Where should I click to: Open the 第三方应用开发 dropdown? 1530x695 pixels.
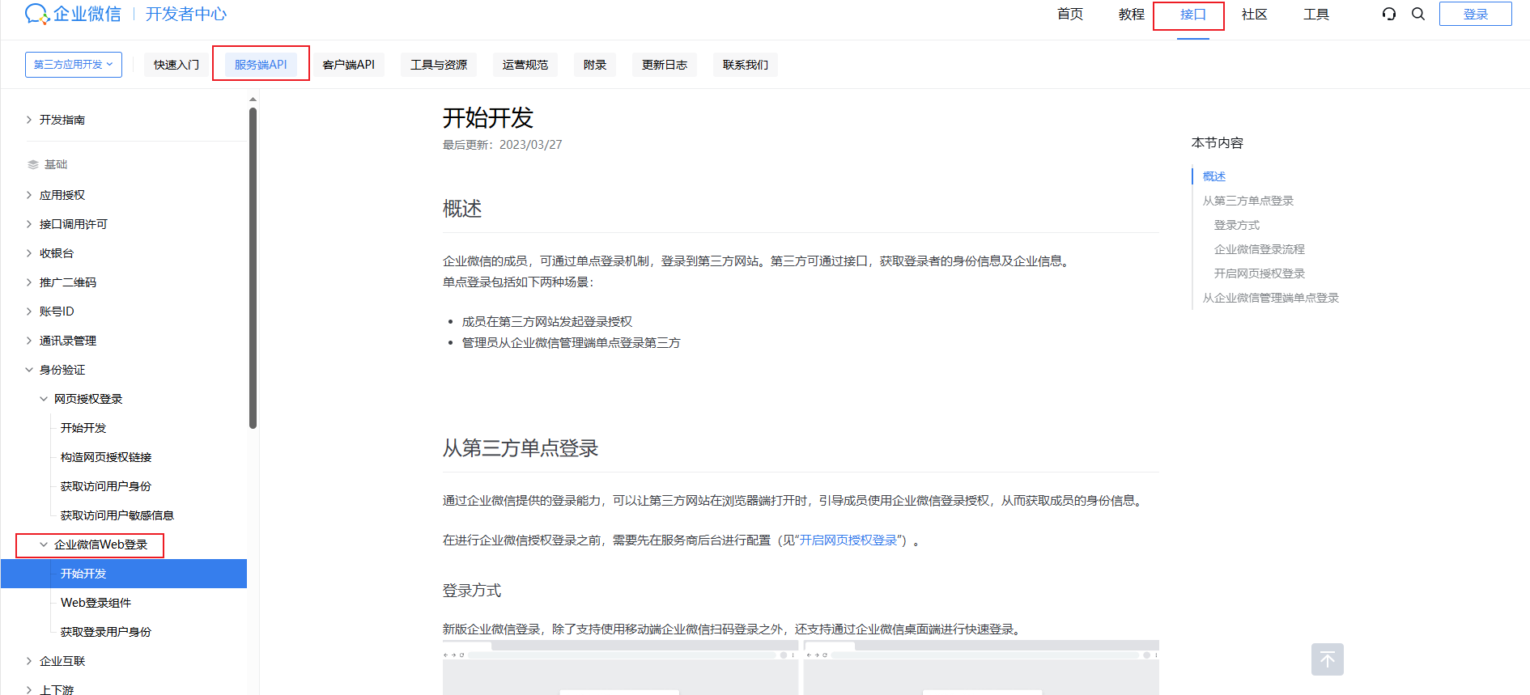click(x=74, y=65)
